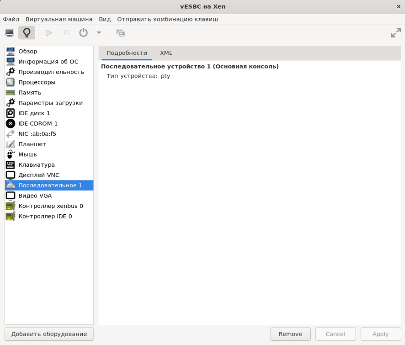Select Дисплей VNC entry

[49, 175]
